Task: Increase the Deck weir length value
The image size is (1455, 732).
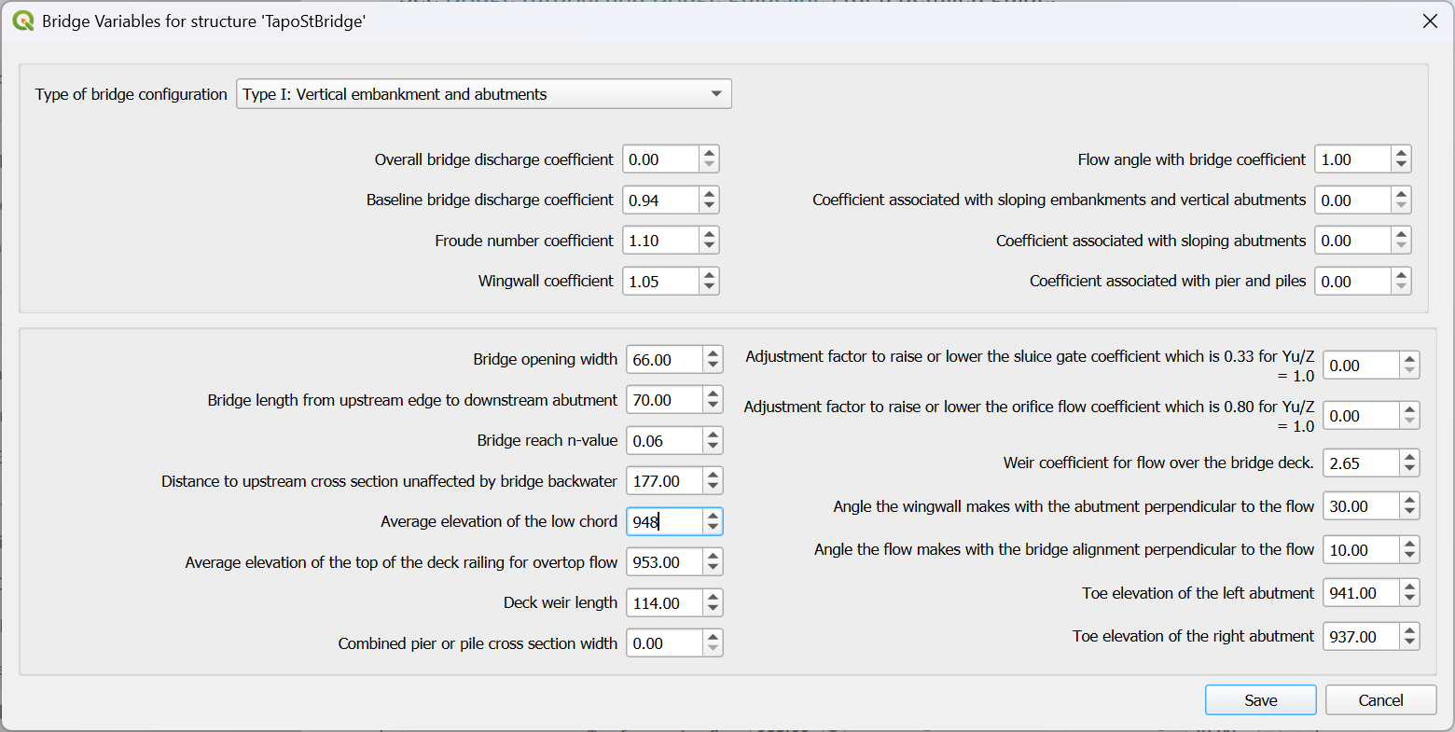Action: coord(714,597)
